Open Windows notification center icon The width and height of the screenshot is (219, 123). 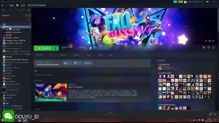[215, 120]
